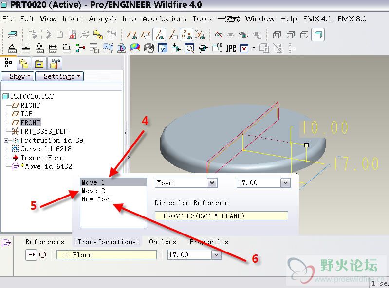
Task: Click the three-colored-node branch icon
Action: [x=80, y=48]
